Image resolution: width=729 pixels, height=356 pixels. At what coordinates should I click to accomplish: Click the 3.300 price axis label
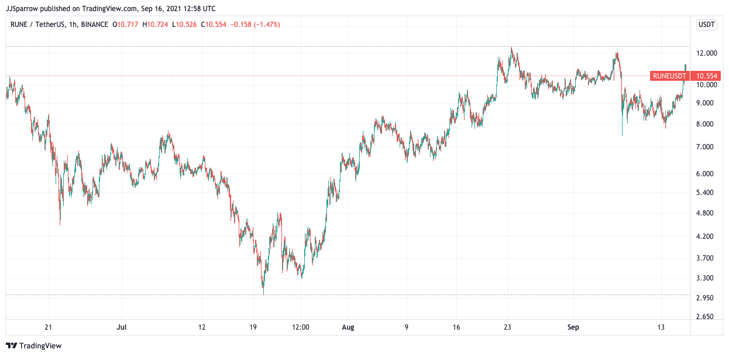pos(705,278)
